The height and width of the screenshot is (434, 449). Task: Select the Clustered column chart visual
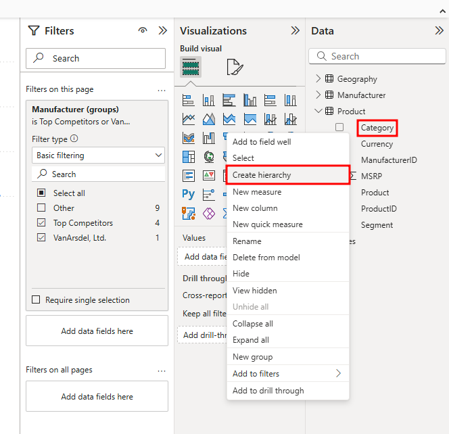click(250, 100)
